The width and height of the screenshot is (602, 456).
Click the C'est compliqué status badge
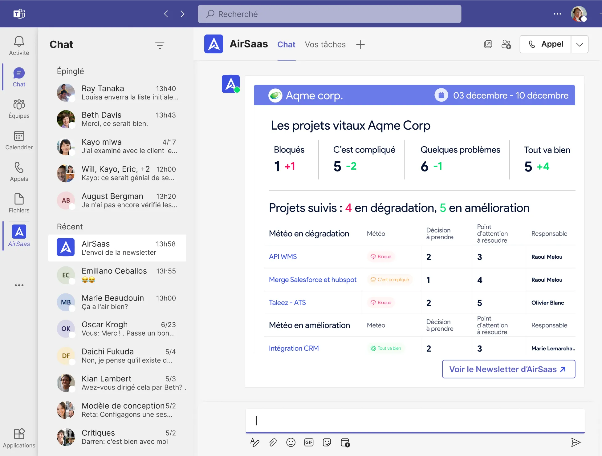[x=390, y=280]
